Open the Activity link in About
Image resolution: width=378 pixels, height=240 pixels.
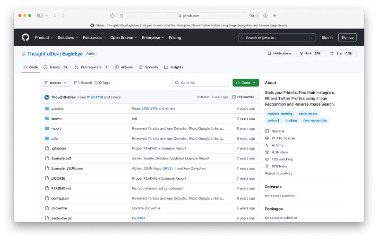[275, 145]
